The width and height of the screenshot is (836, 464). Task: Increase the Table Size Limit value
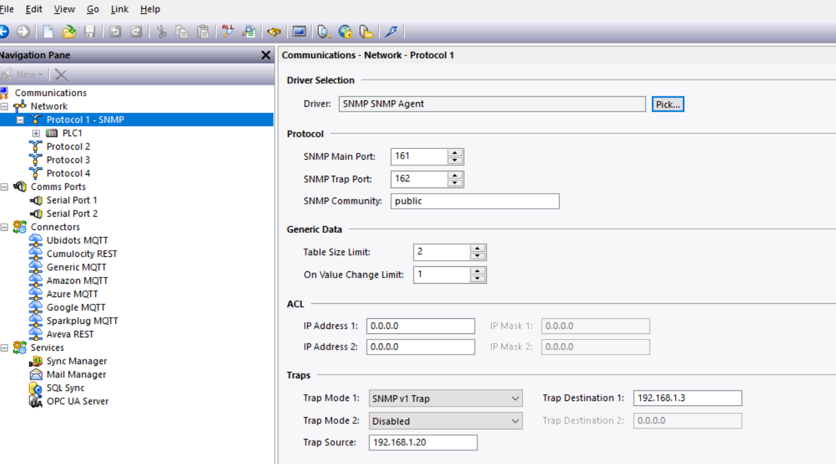pos(477,248)
